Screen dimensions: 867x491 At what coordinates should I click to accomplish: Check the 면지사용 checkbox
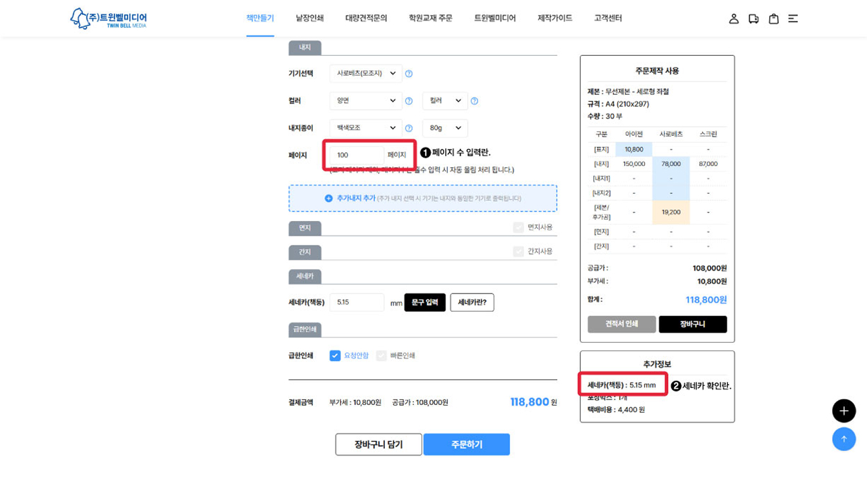click(x=518, y=227)
